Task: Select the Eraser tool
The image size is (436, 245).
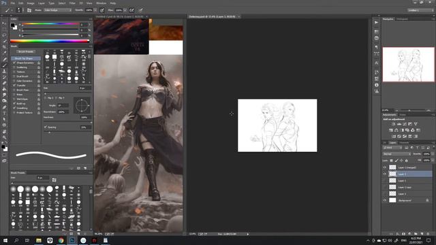Action: click(x=4, y=83)
